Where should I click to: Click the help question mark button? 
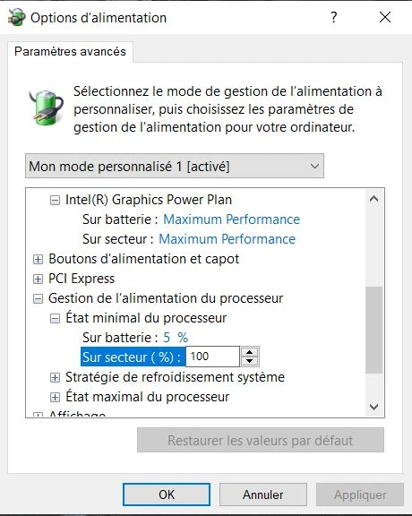click(334, 17)
